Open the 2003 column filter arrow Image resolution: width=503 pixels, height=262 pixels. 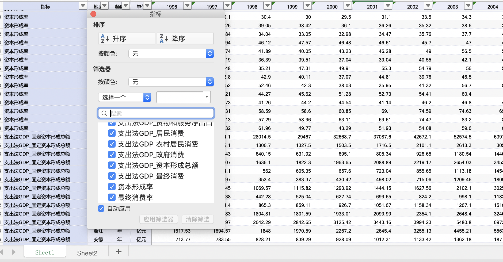point(468,6)
